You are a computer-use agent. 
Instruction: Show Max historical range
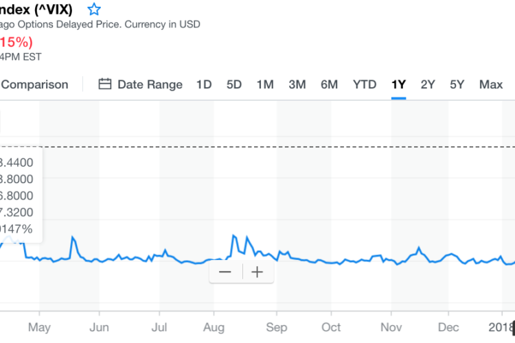click(491, 84)
